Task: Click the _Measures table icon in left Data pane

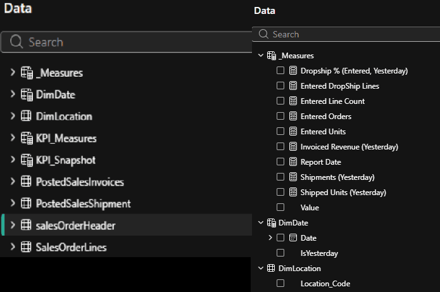Action: 27,73
